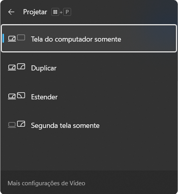Screen dimensions: 178x194
Task: Click the extended monitor icon beside Estender
Action: click(21, 95)
